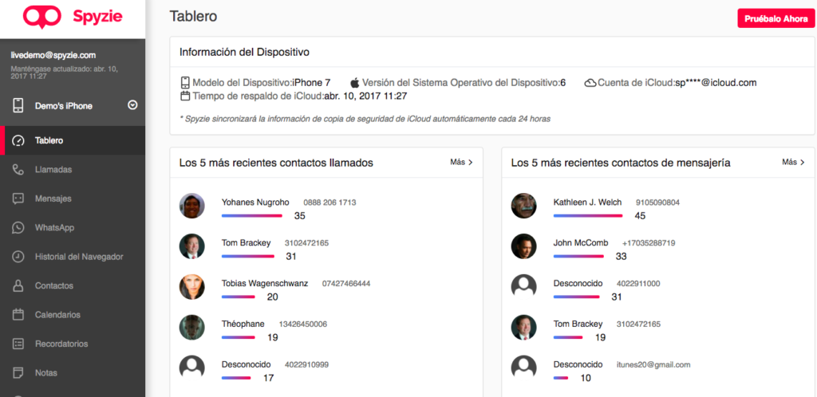This screenshot has width=817, height=397.
Task: Click the phone number 07427466444
Action: coord(346,284)
